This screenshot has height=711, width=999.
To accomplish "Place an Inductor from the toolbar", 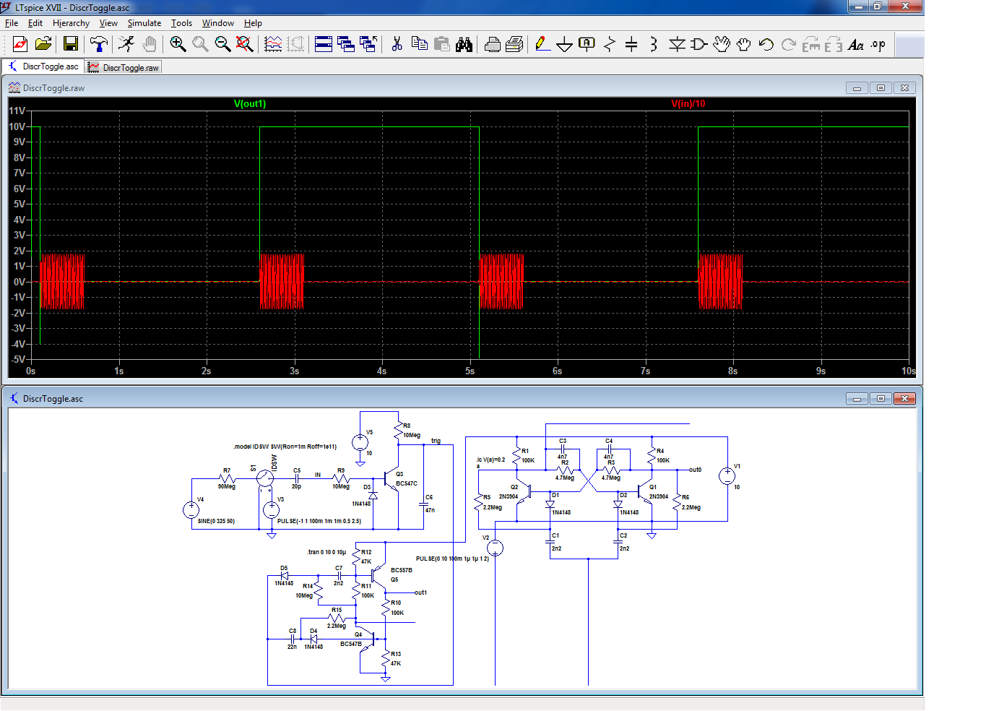I will pyautogui.click(x=654, y=44).
